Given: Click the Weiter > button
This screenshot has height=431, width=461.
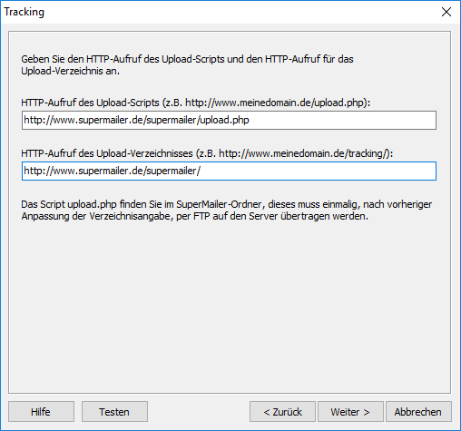Looking at the screenshot, I should [350, 411].
